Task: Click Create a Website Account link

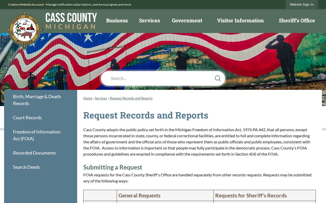Action: point(26,5)
